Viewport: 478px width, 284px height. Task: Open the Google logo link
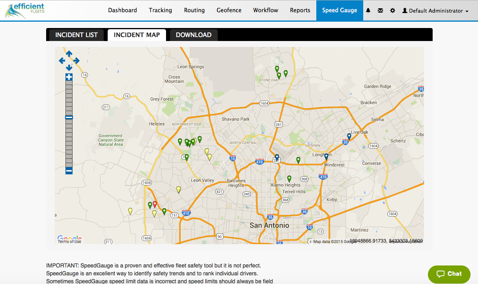pos(69,238)
